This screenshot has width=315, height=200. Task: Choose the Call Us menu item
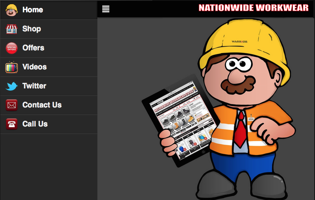[x=49, y=124]
